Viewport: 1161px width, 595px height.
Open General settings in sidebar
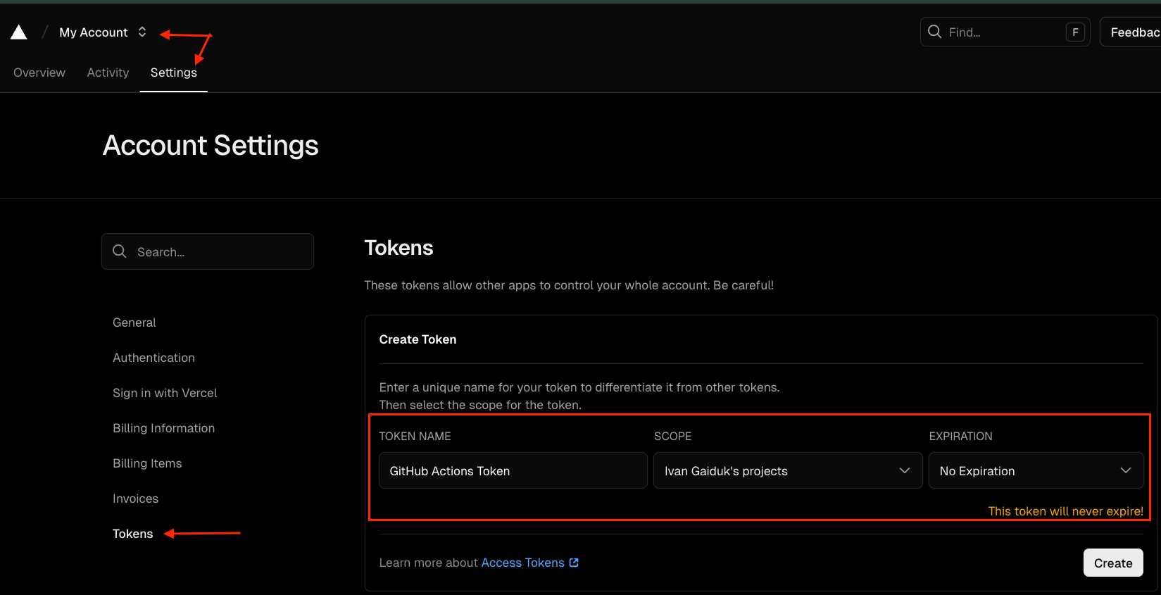pyautogui.click(x=134, y=322)
